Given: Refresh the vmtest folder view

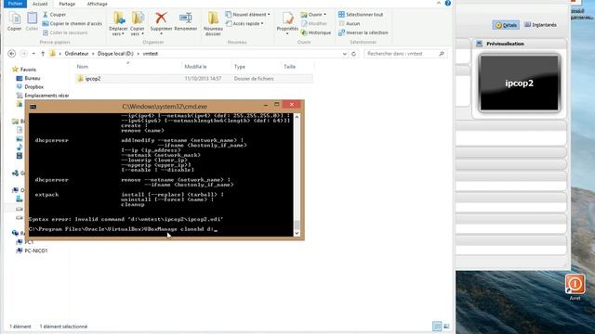Looking at the screenshot, I should click(353, 54).
